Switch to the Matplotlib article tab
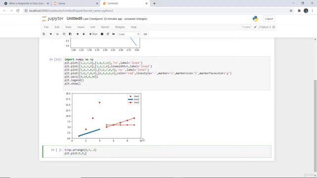This screenshot has height=178, width=317. pyautogui.click(x=26, y=3)
